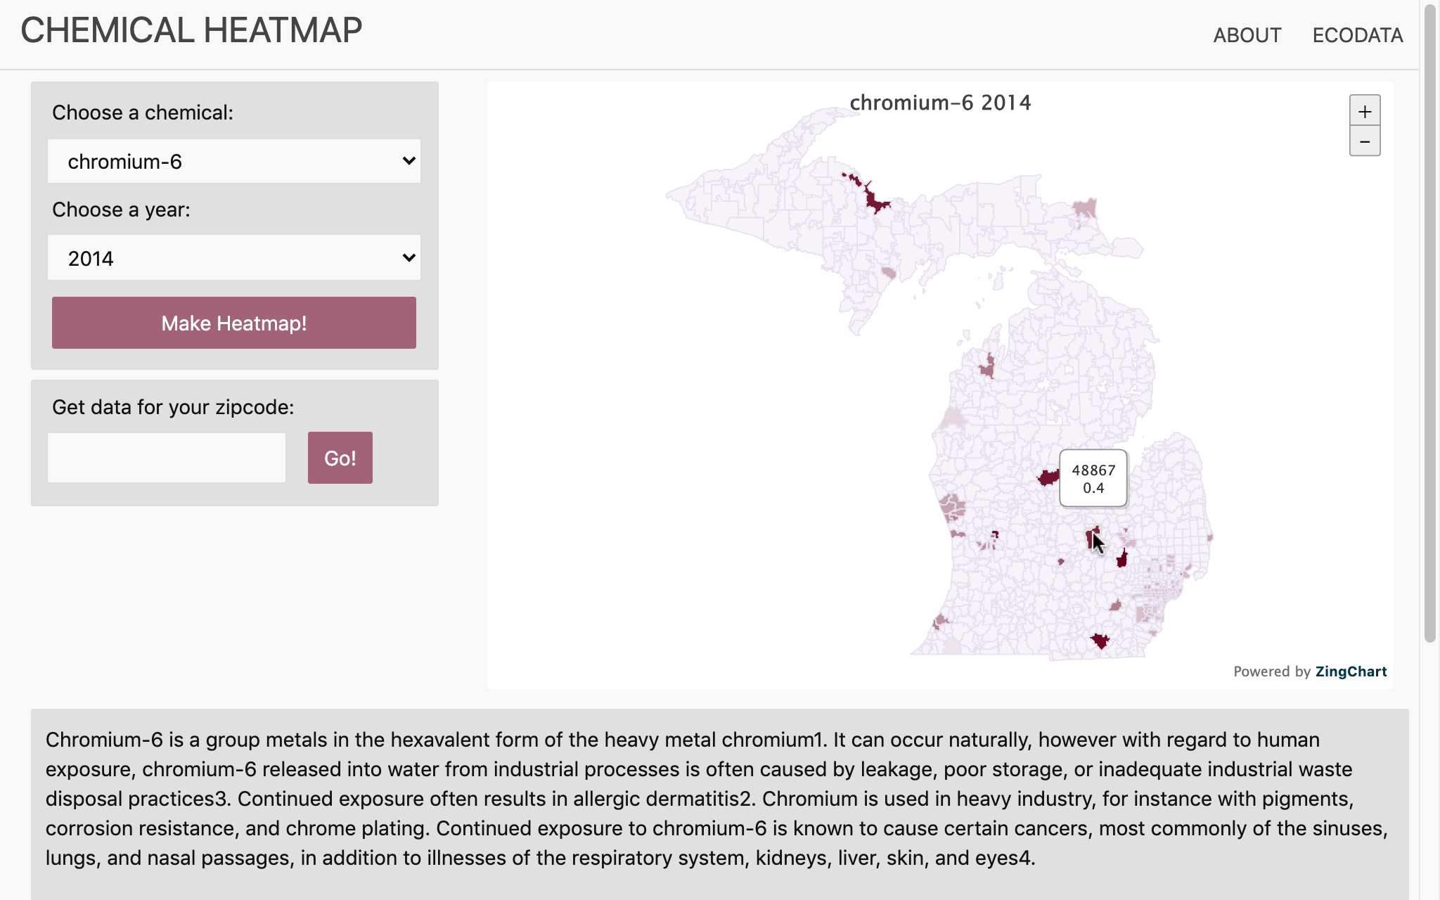Viewport: 1440px width, 900px height.
Task: Open the ECODATA menu item
Action: (1357, 35)
